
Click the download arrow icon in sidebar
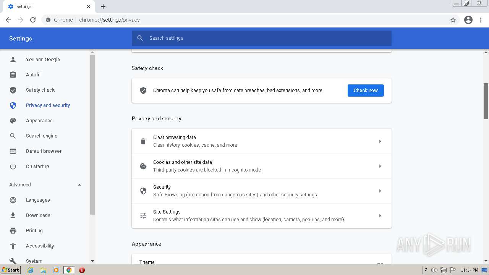(x=13, y=215)
